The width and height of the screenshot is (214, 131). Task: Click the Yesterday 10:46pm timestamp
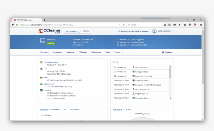coord(122,81)
